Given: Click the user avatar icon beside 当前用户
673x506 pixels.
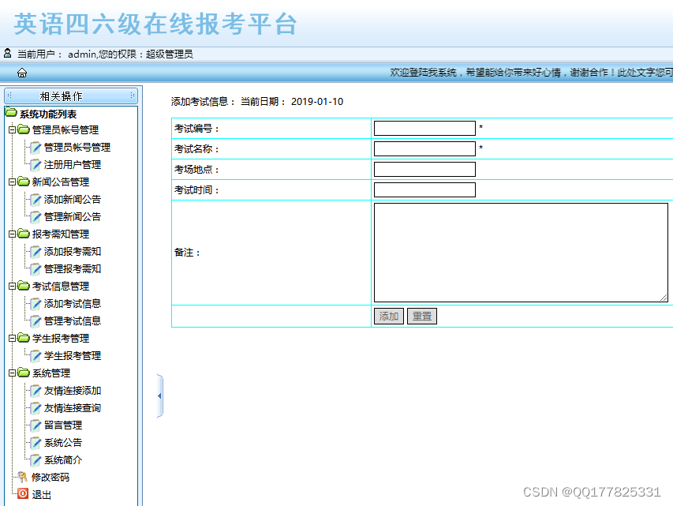Looking at the screenshot, I should click(7, 53).
